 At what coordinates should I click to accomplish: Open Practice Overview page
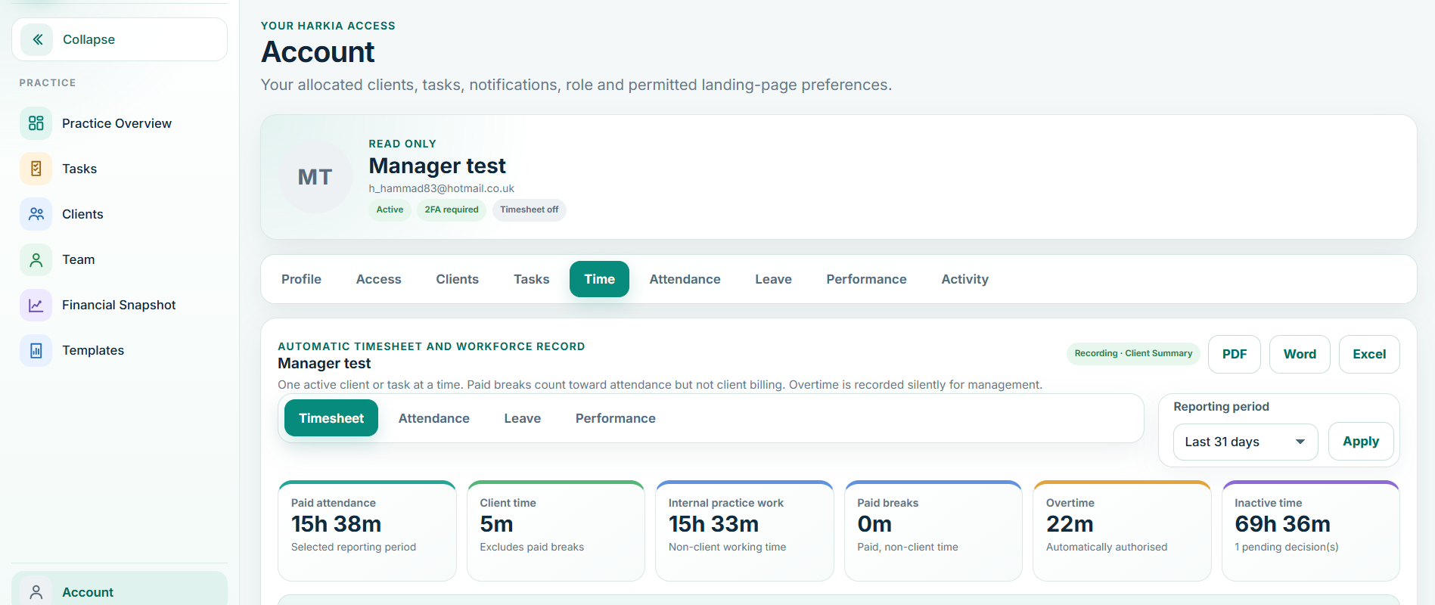click(x=120, y=123)
